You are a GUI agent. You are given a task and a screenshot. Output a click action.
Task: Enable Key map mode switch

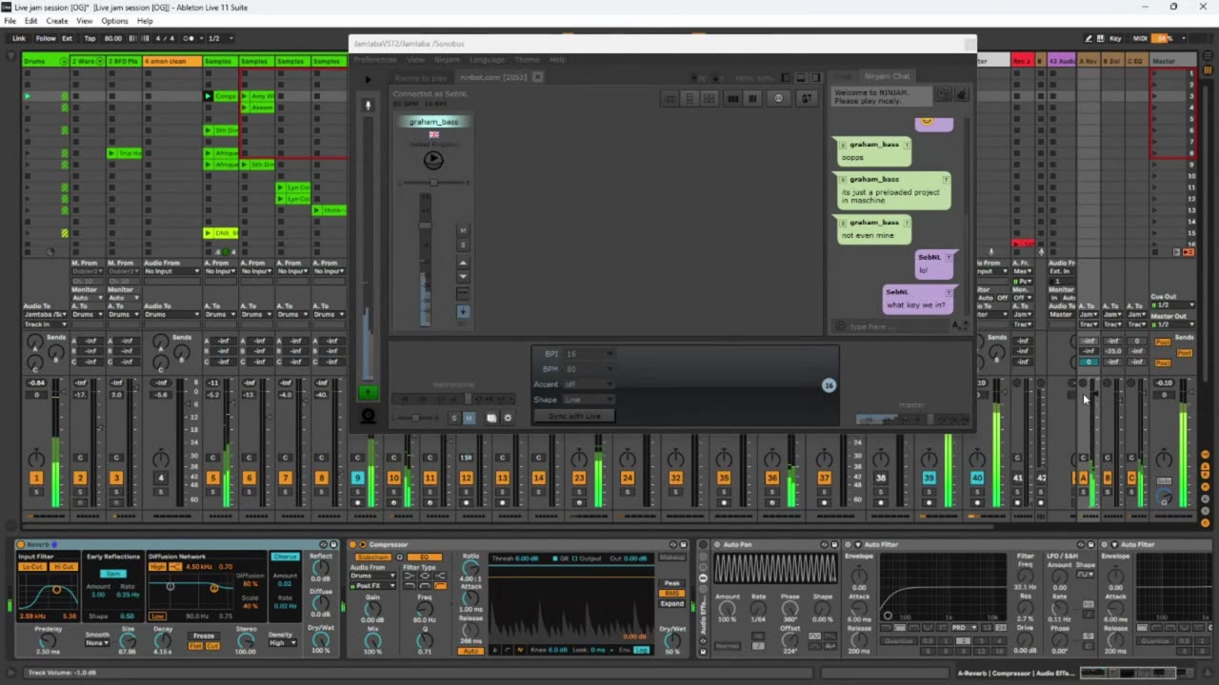1115,38
